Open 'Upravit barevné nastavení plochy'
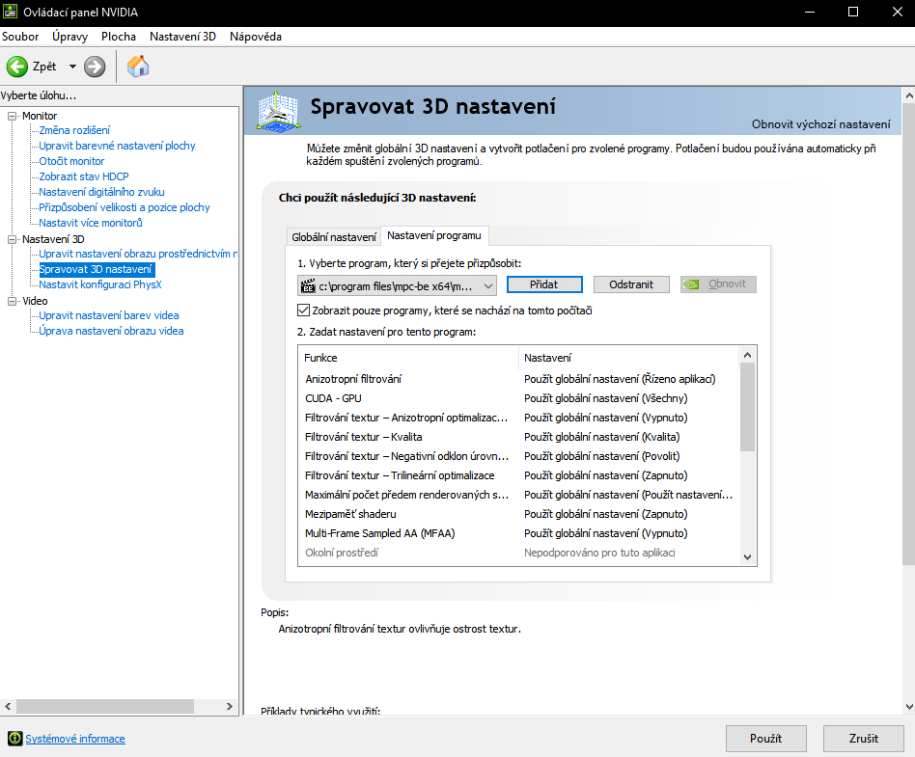The width and height of the screenshot is (915, 757). coord(117,146)
